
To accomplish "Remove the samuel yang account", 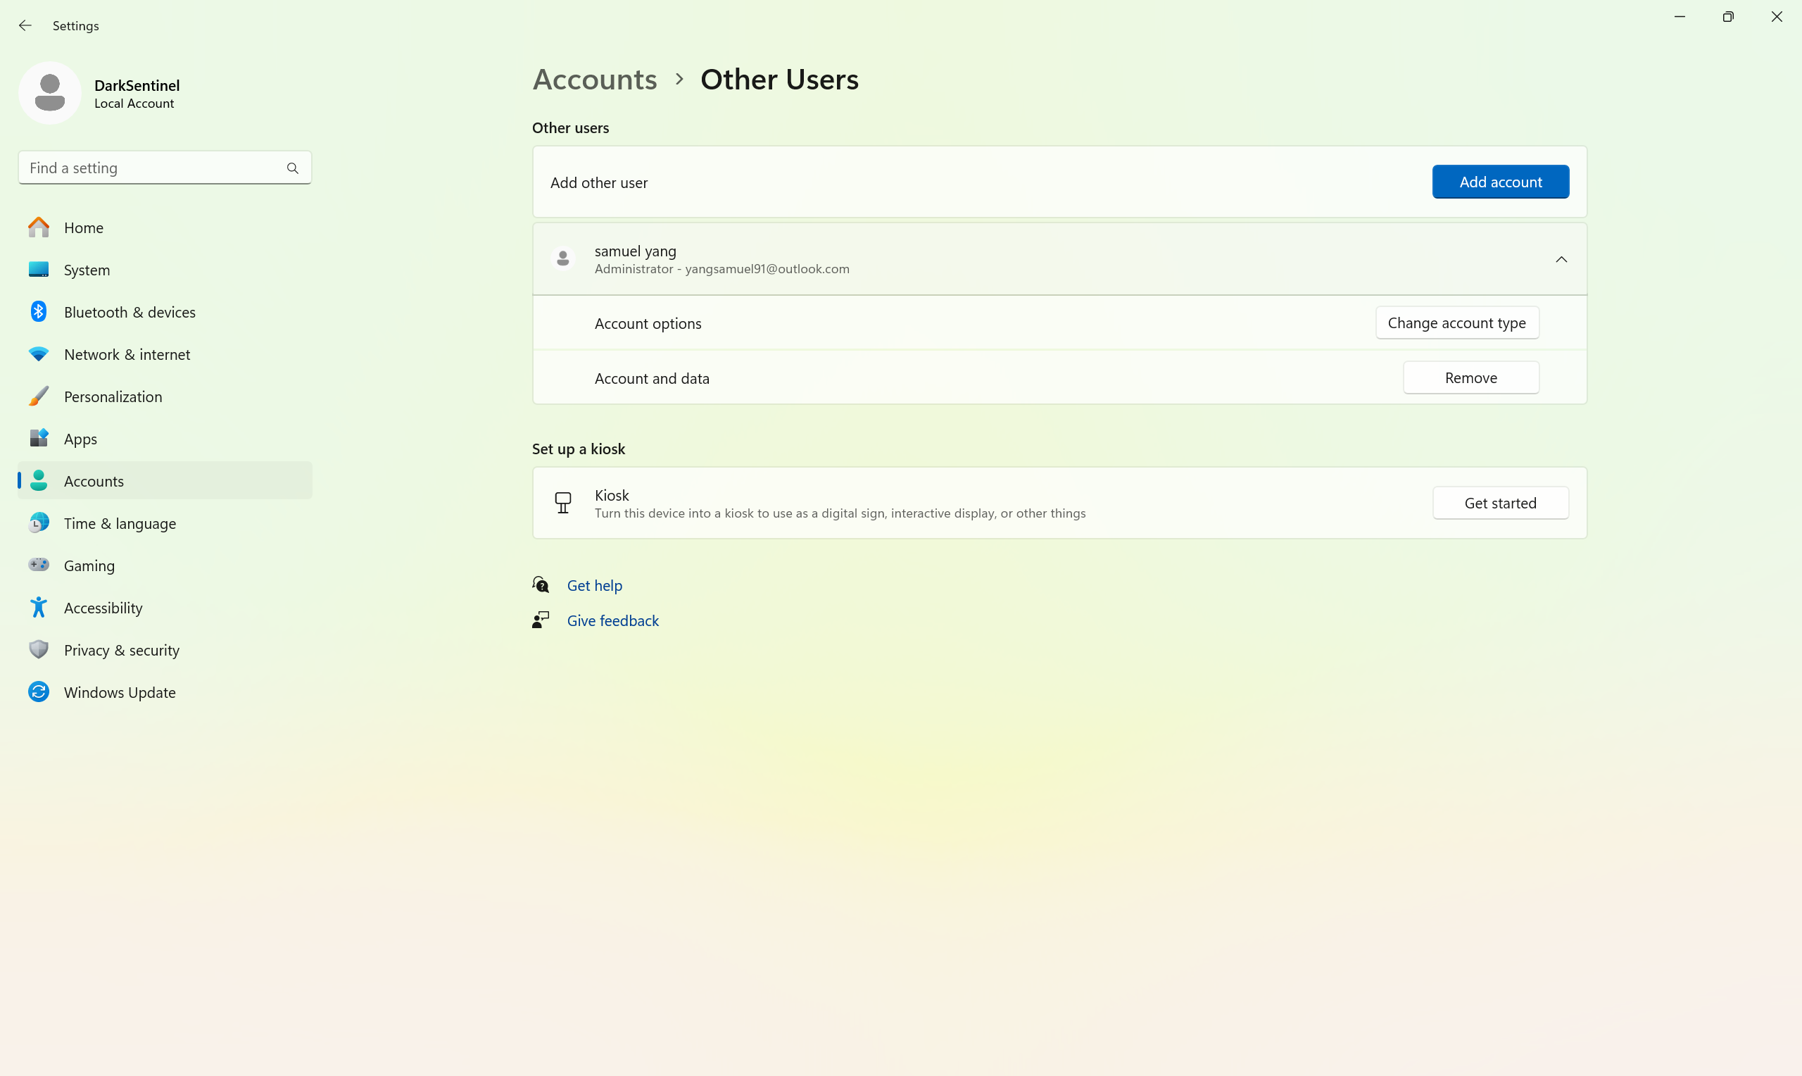I will point(1471,377).
